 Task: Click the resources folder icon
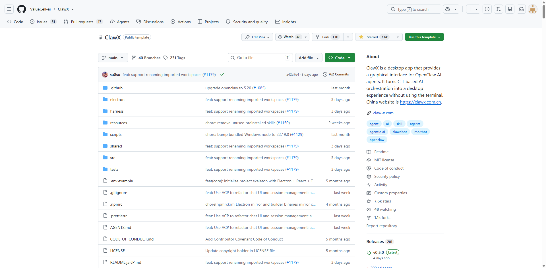(x=105, y=123)
